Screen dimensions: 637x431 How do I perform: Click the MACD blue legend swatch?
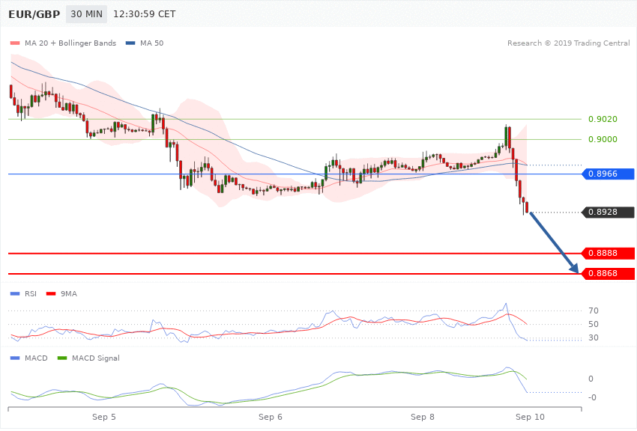tap(15, 358)
